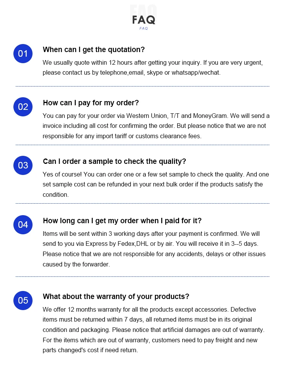Click the dashed divider below question 03
This screenshot has height=366, width=287.
[142, 204]
